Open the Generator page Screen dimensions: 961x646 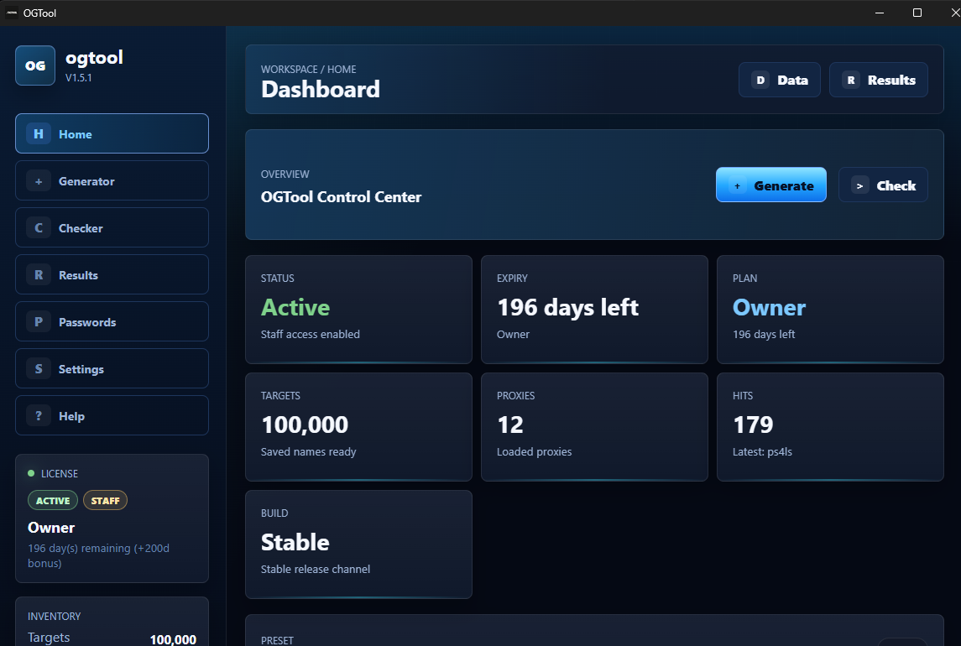pyautogui.click(x=112, y=181)
